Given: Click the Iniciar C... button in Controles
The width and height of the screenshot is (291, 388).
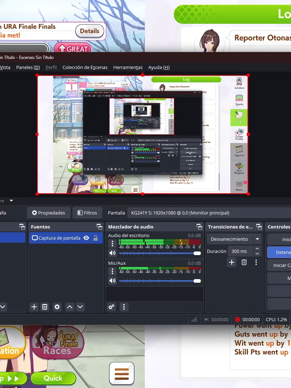Looking at the screenshot, I should coord(279,265).
